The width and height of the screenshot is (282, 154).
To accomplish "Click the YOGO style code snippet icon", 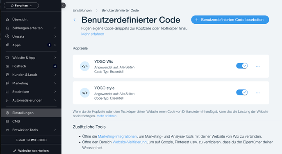I will tap(85, 93).
